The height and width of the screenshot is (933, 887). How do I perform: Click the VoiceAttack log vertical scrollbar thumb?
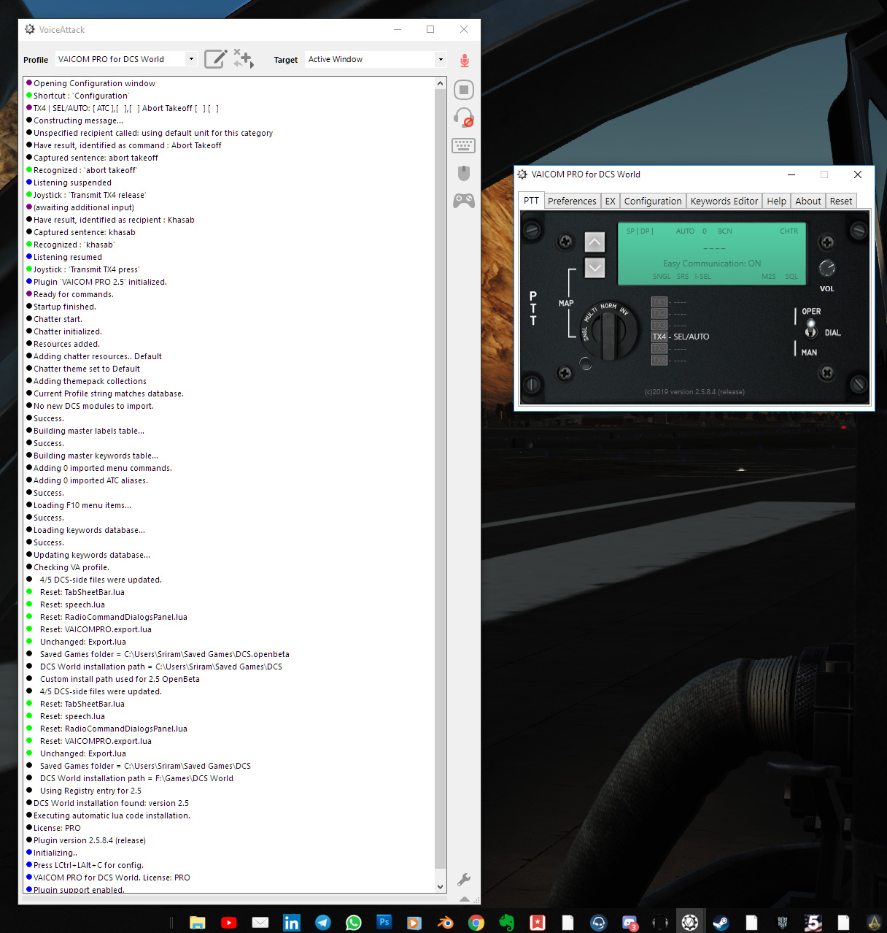(x=440, y=480)
